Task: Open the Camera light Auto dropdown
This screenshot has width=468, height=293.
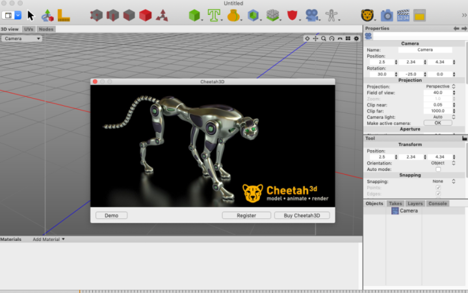Action: coord(440,117)
